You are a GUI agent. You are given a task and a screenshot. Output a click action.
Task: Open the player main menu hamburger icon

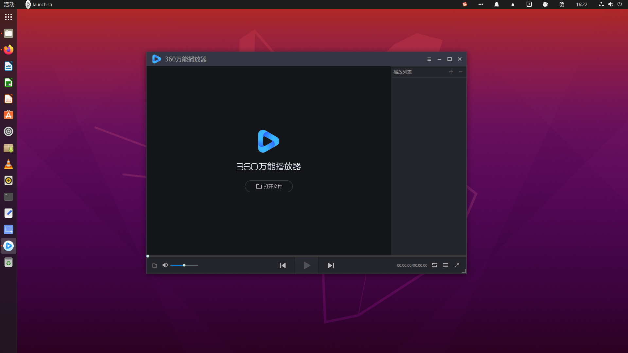(x=429, y=59)
